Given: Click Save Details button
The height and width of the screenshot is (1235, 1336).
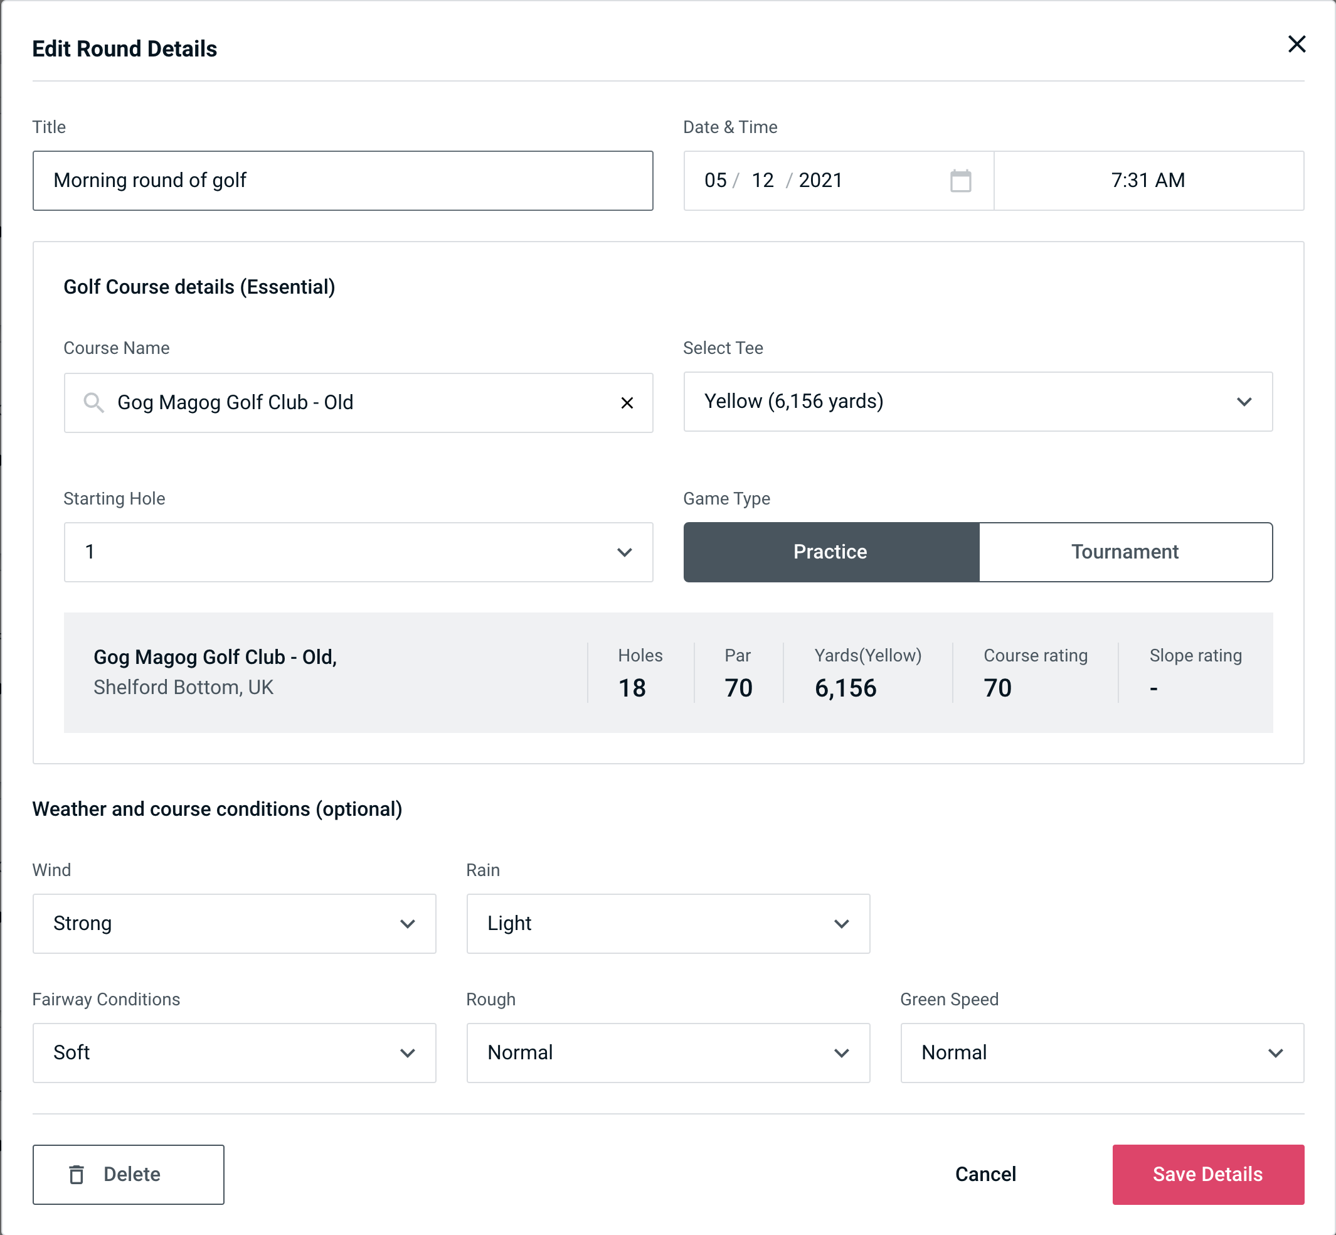Looking at the screenshot, I should pyautogui.click(x=1207, y=1175).
